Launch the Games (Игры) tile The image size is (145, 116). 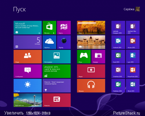[84, 57]
